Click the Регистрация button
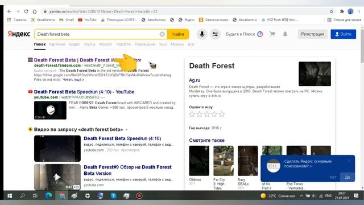This screenshot has width=364, height=205. 312,34
